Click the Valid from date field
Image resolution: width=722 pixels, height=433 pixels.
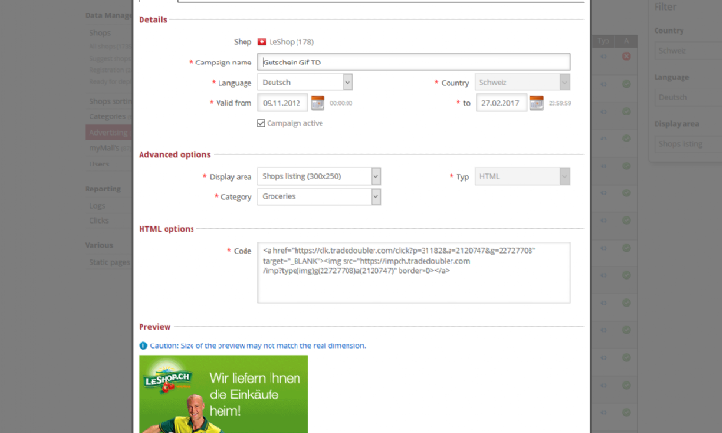point(282,103)
